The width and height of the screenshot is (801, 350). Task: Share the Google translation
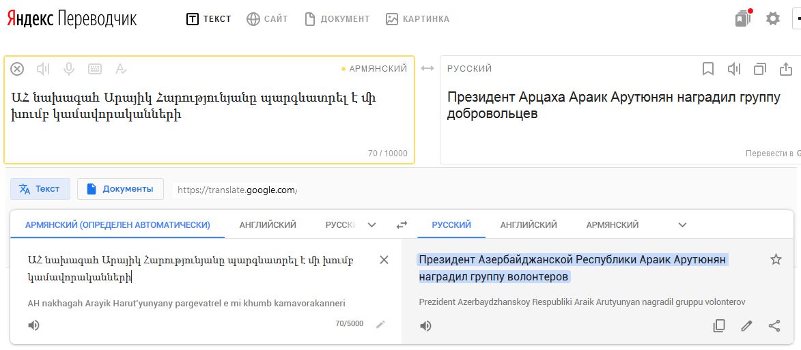tap(774, 325)
